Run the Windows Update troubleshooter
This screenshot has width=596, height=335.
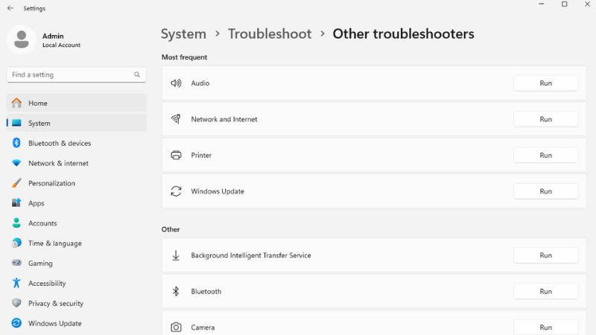[x=546, y=191]
